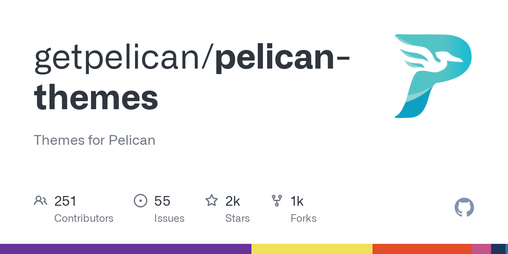This screenshot has height=254, width=508.
Task: Click the Forks label
Action: (x=304, y=218)
